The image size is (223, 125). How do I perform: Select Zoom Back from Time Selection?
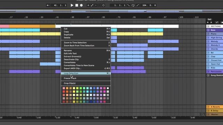(x=86, y=45)
